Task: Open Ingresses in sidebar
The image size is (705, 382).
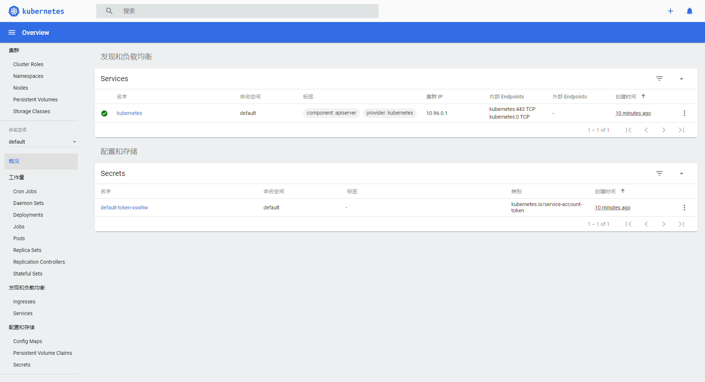Action: 24,302
